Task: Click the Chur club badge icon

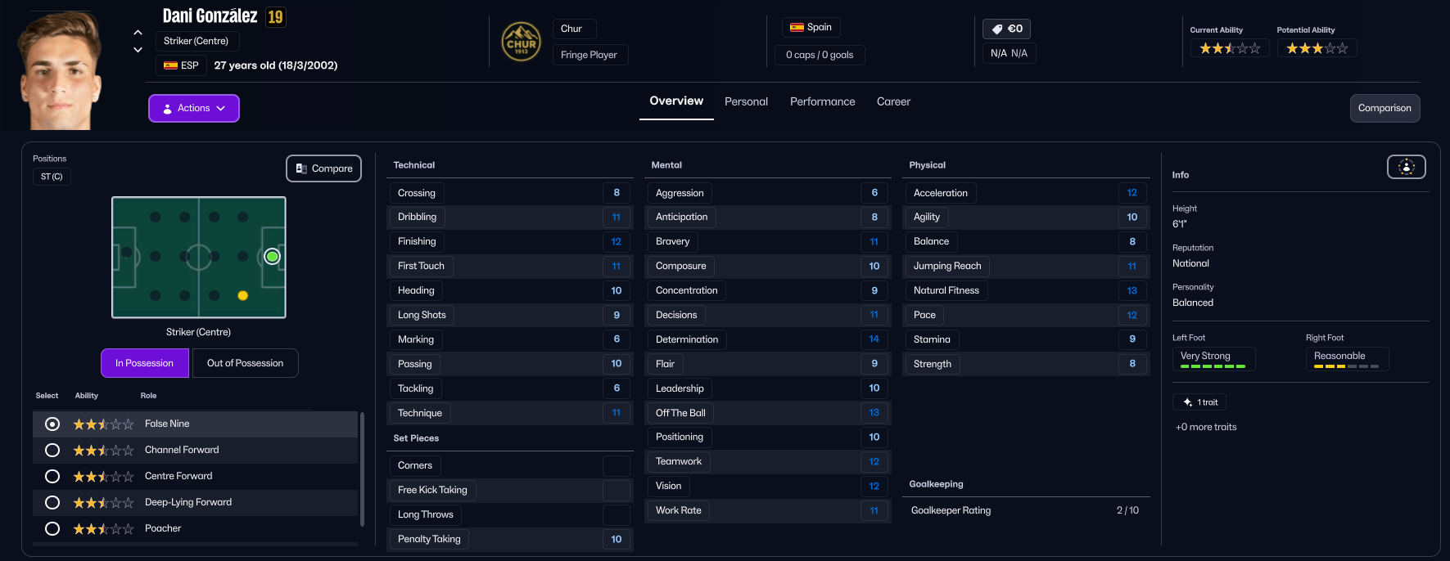Action: tap(522, 42)
